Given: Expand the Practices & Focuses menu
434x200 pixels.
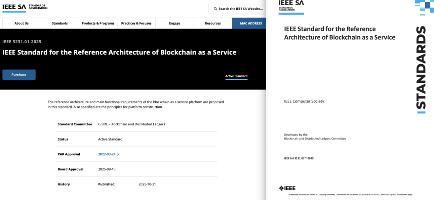Looking at the screenshot, I should point(136,23).
